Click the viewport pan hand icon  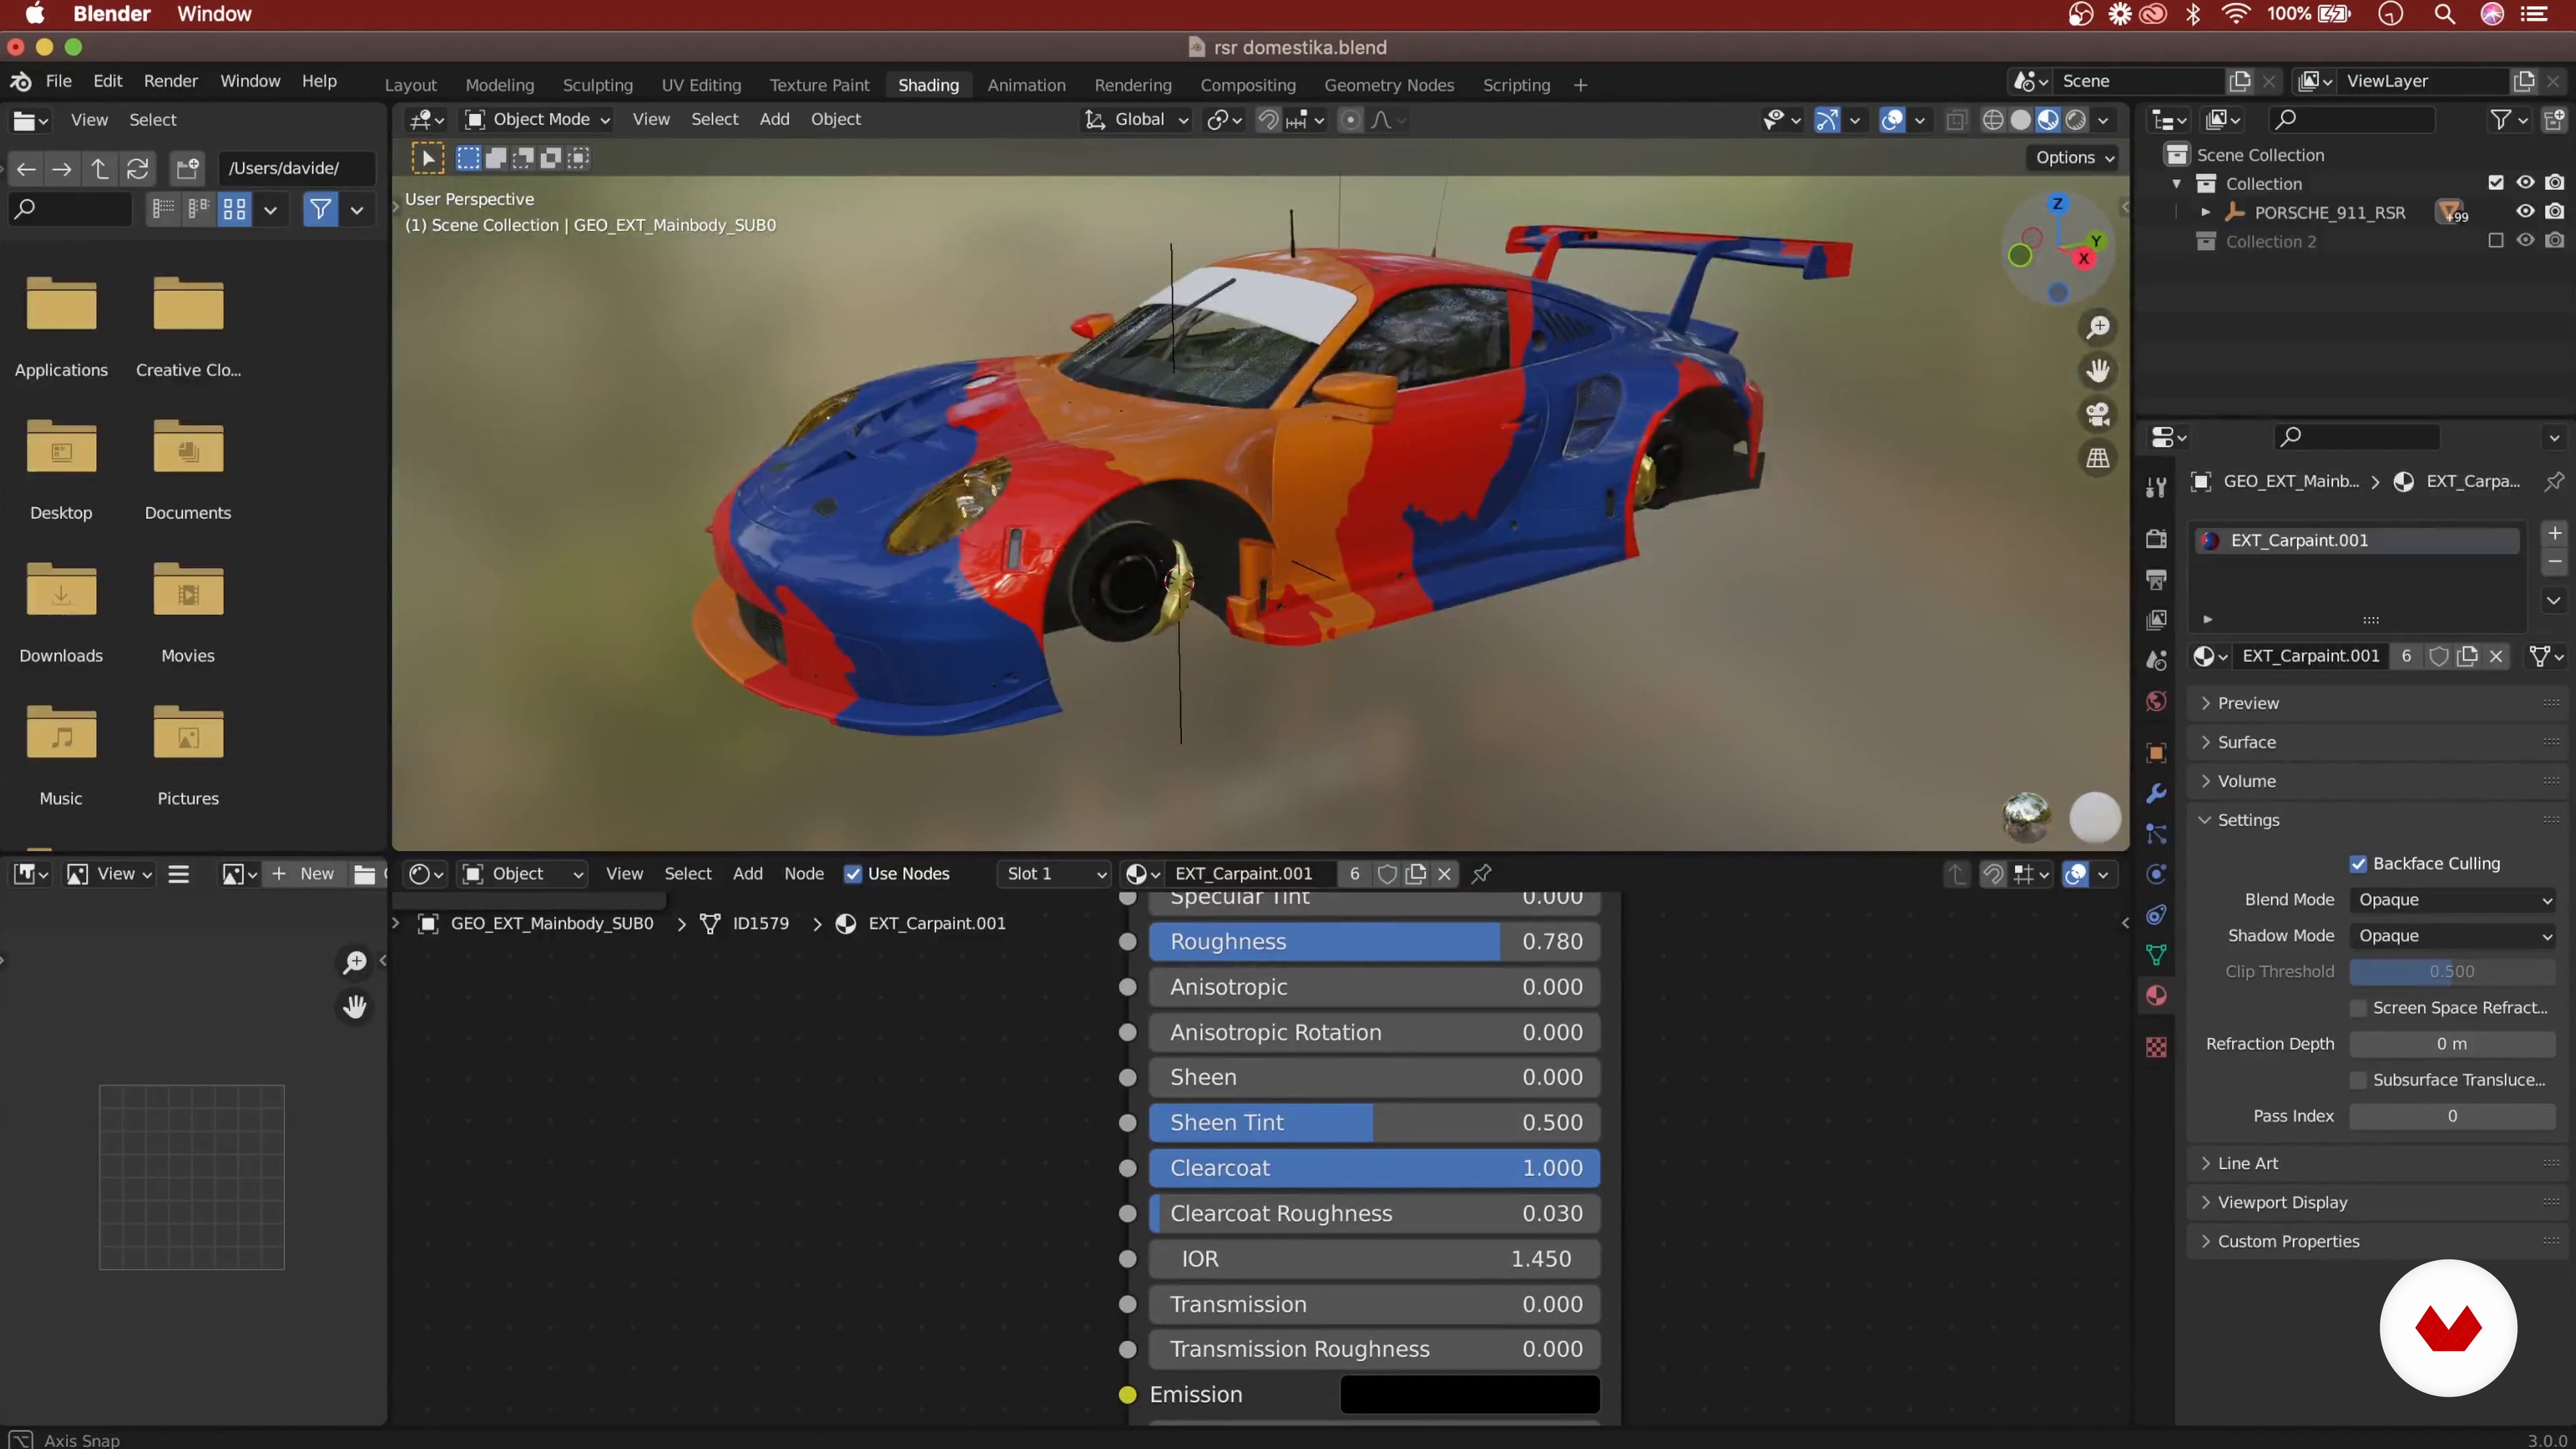[x=2097, y=371]
